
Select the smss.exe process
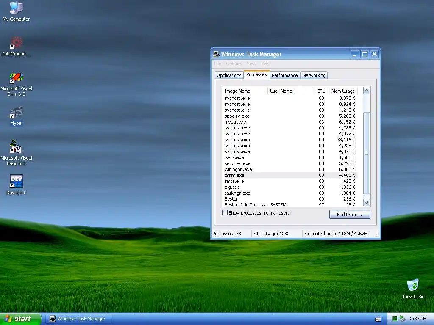(x=290, y=181)
